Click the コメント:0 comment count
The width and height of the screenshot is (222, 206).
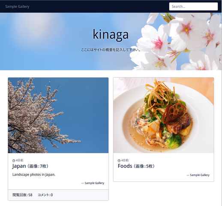(x=45, y=195)
